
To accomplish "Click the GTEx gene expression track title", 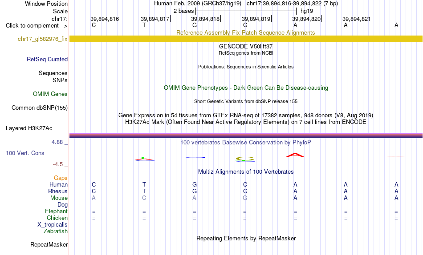I will 246,115.
